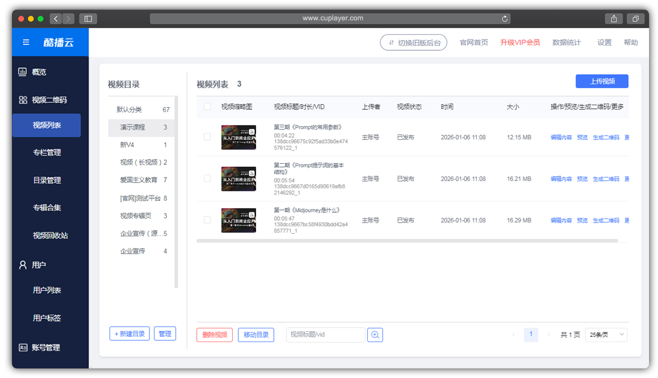Click the 切换旧版后台 switch button
This screenshot has height=378, width=658.
(413, 42)
